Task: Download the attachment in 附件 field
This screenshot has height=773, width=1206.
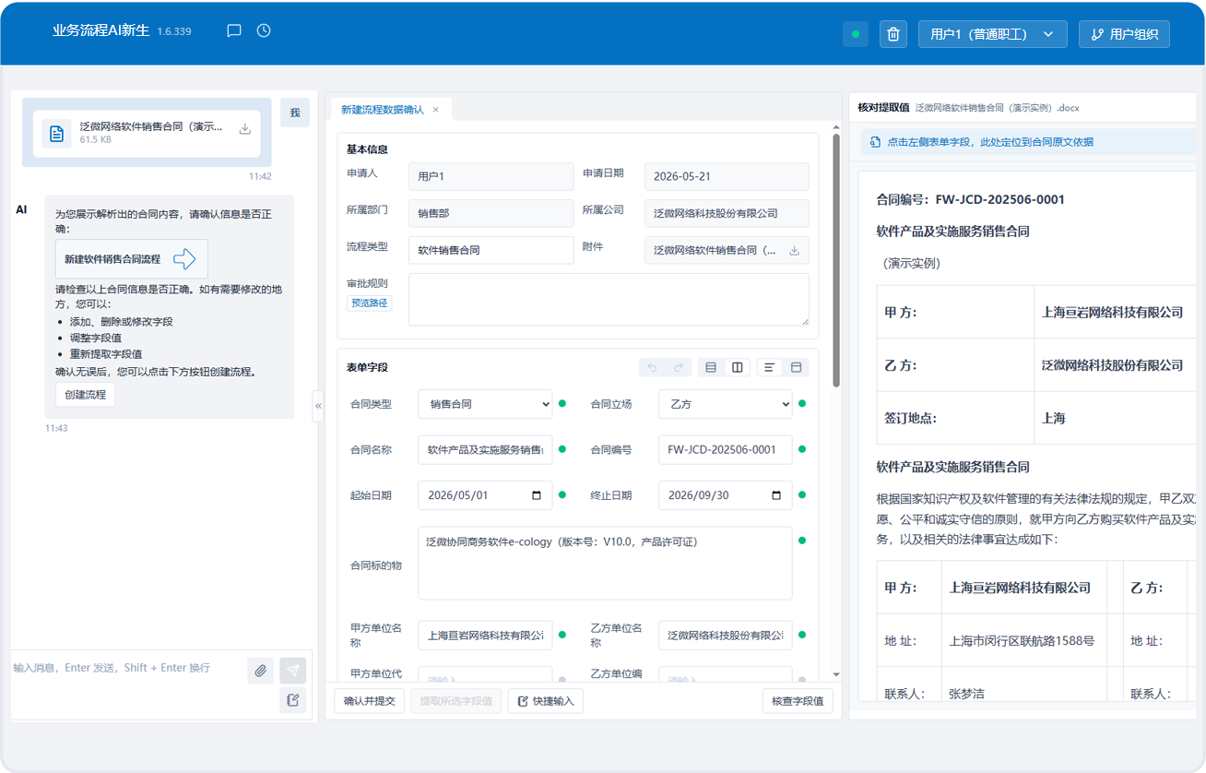Action: tap(794, 250)
